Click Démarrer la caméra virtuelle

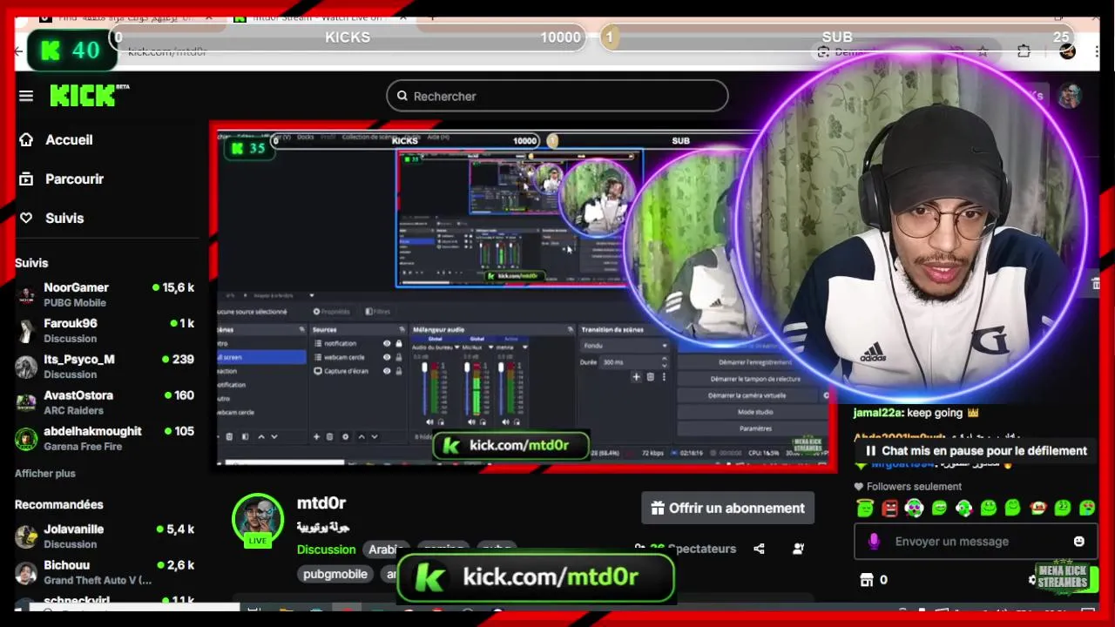[749, 395]
